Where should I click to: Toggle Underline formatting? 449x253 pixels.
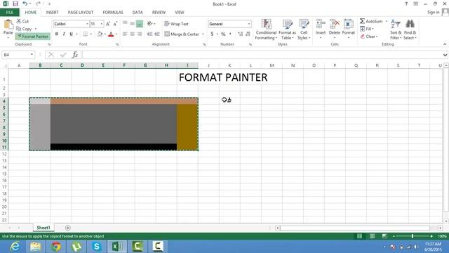click(x=72, y=34)
